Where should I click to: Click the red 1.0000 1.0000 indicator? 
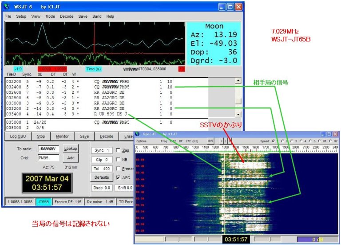(52, 69)
